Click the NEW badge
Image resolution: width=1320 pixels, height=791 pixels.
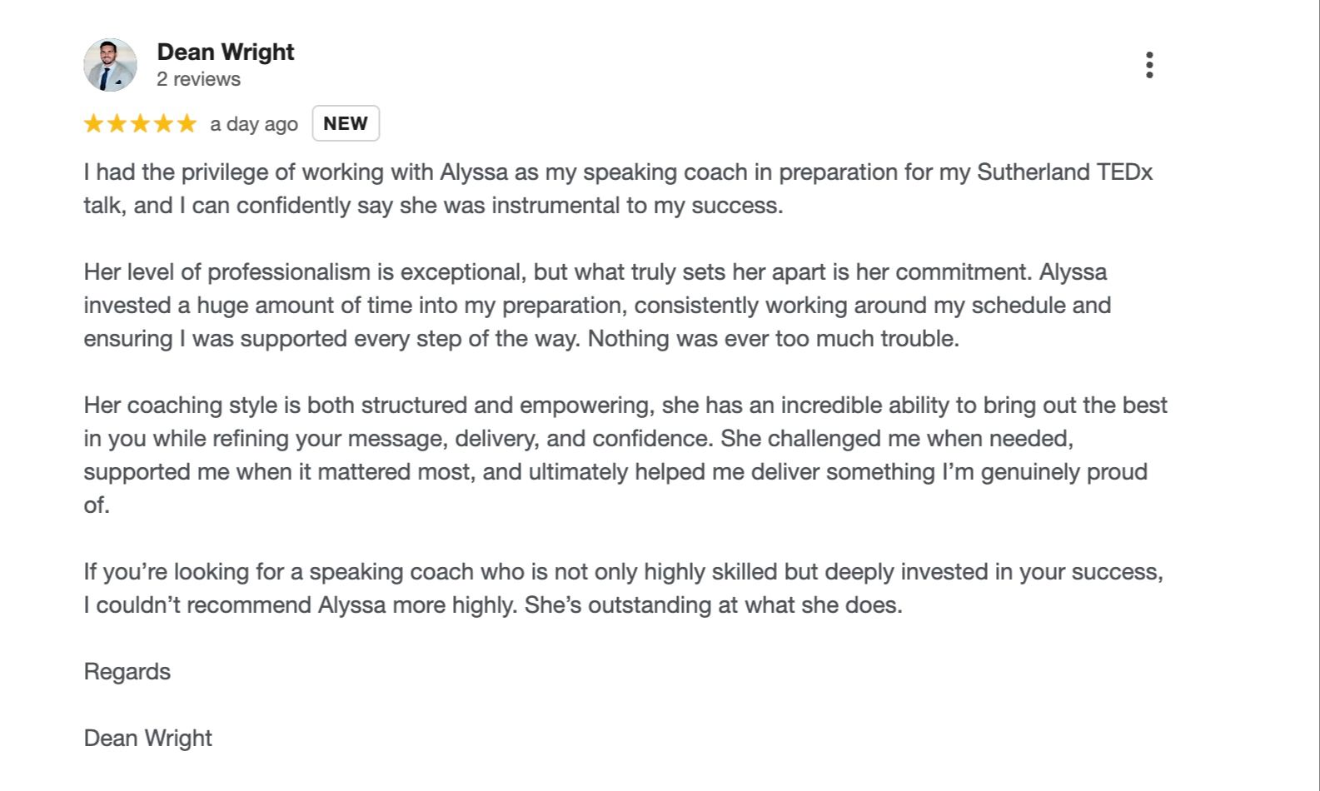point(346,123)
